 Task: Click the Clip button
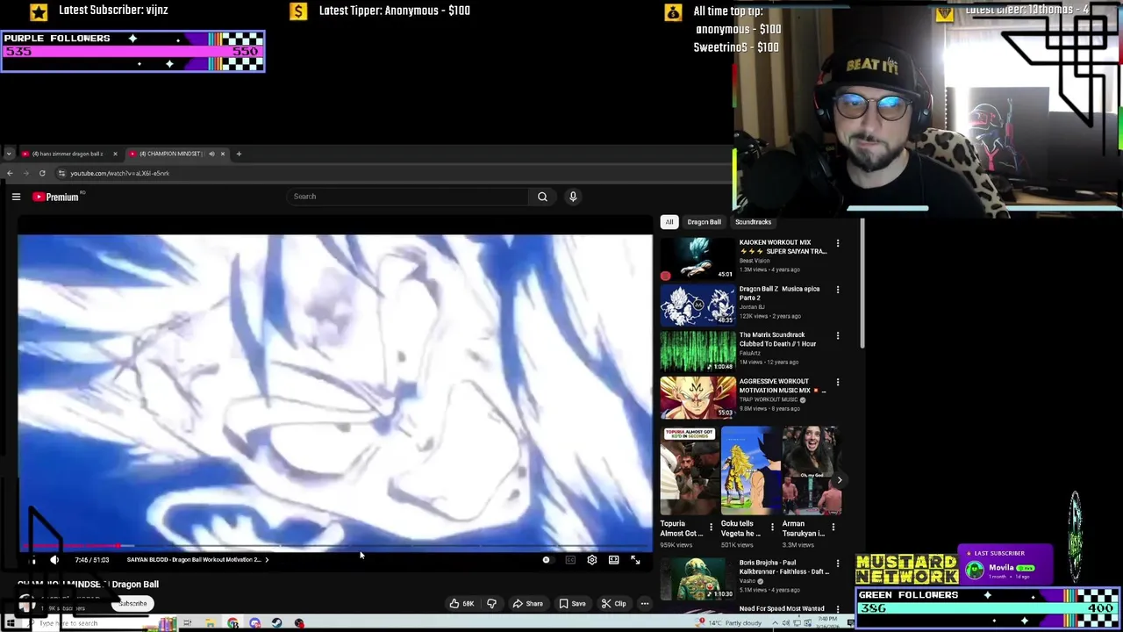[614, 604]
